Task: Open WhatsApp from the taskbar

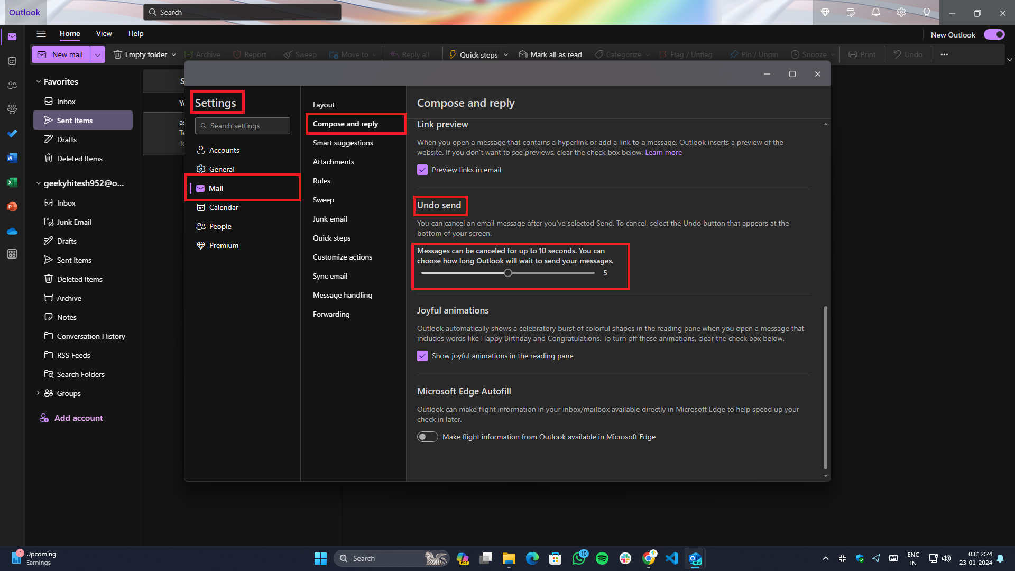Action: [x=579, y=558]
